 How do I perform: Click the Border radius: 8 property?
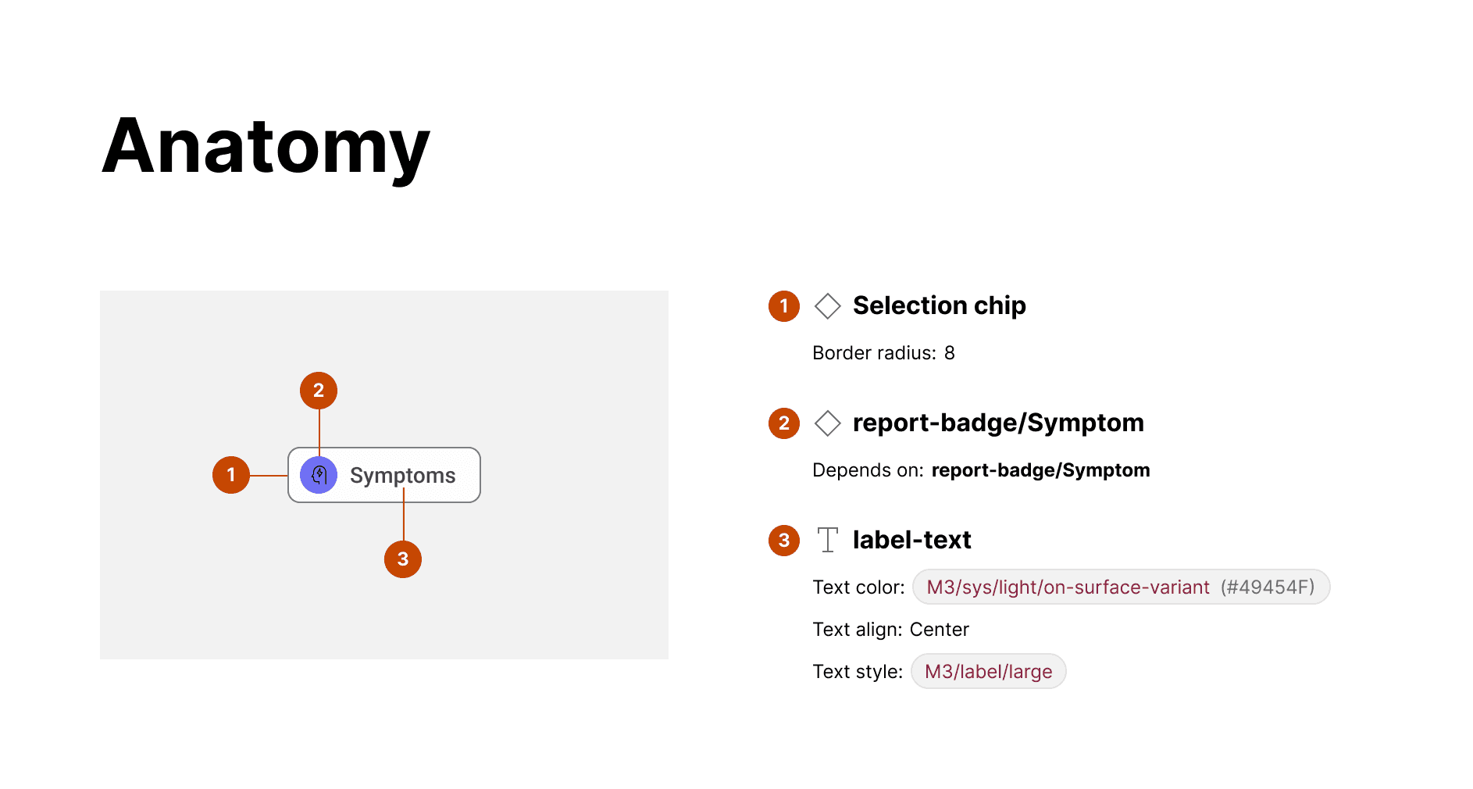(883, 353)
